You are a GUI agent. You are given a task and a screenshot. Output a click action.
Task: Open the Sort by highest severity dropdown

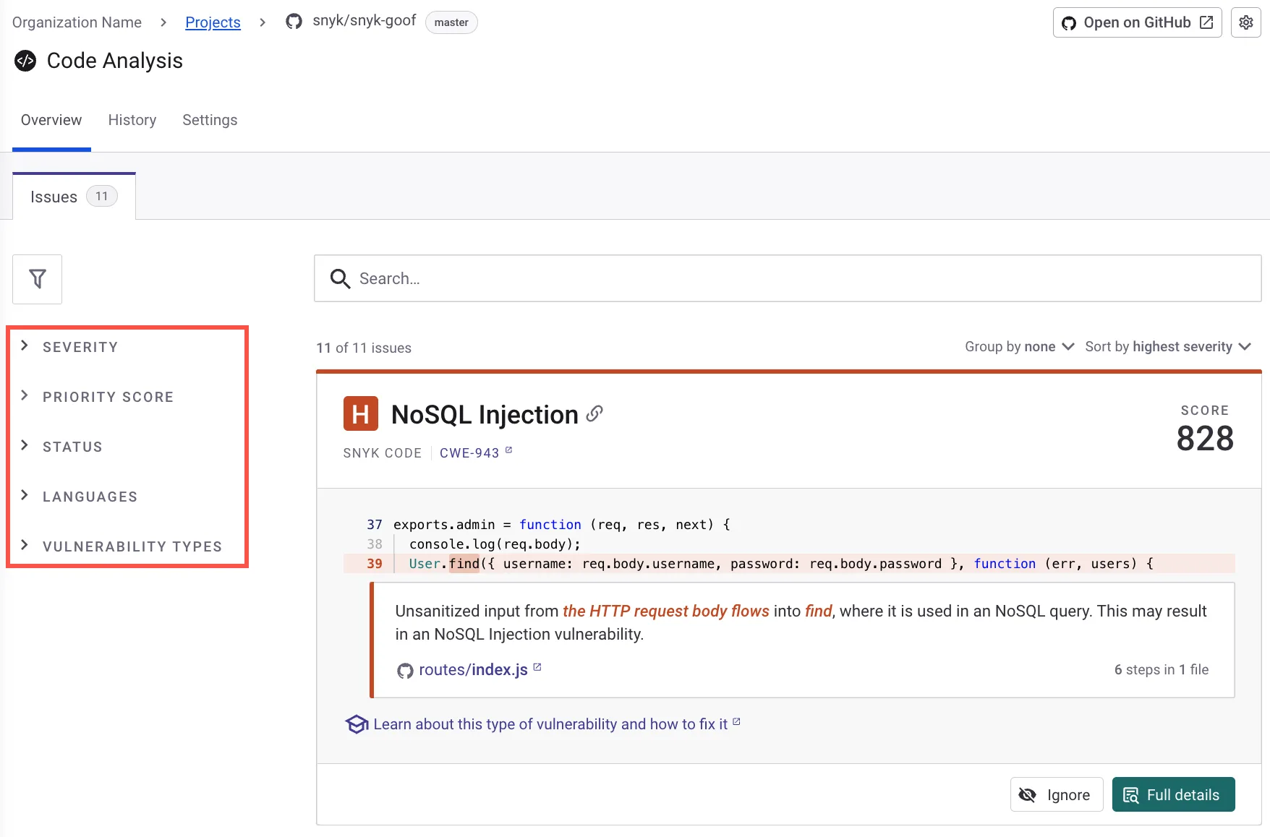pos(1167,347)
